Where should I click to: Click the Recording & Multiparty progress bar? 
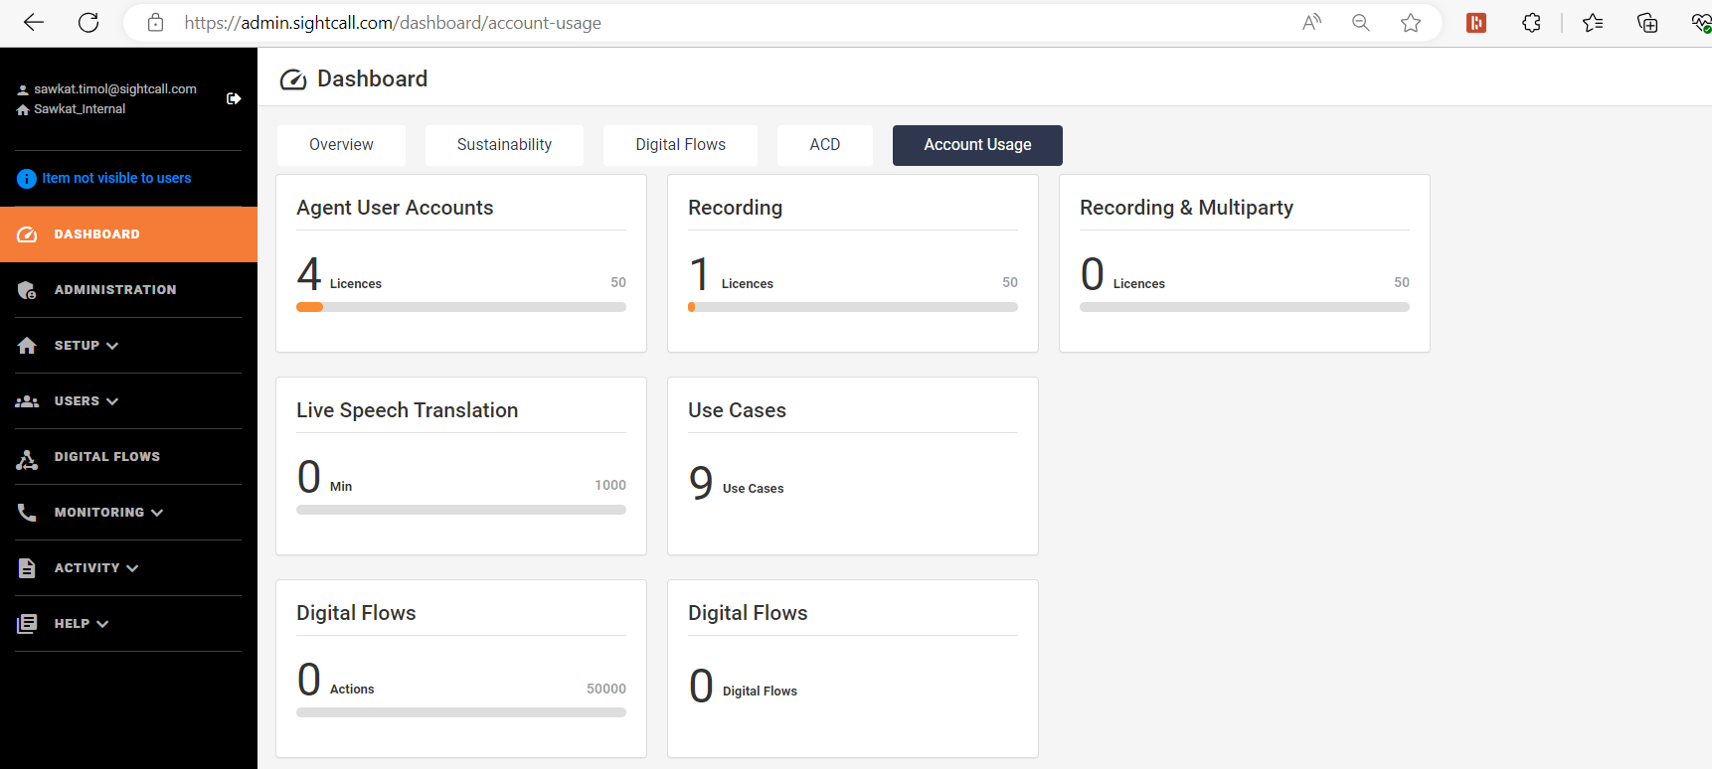click(1245, 307)
